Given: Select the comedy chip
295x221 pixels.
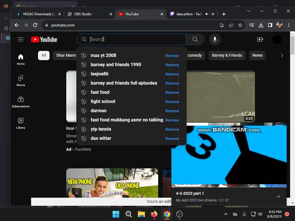Looking at the screenshot, I should [x=194, y=56].
